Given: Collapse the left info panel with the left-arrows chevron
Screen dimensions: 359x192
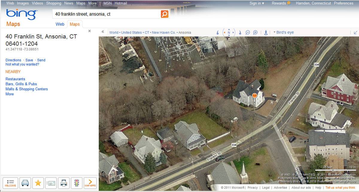Looking at the screenshot, I should click(x=102, y=31).
